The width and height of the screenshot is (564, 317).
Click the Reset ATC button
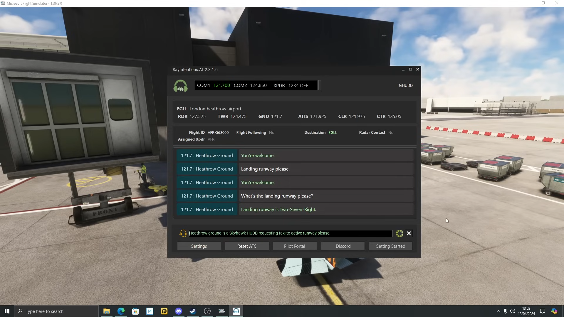click(247, 246)
